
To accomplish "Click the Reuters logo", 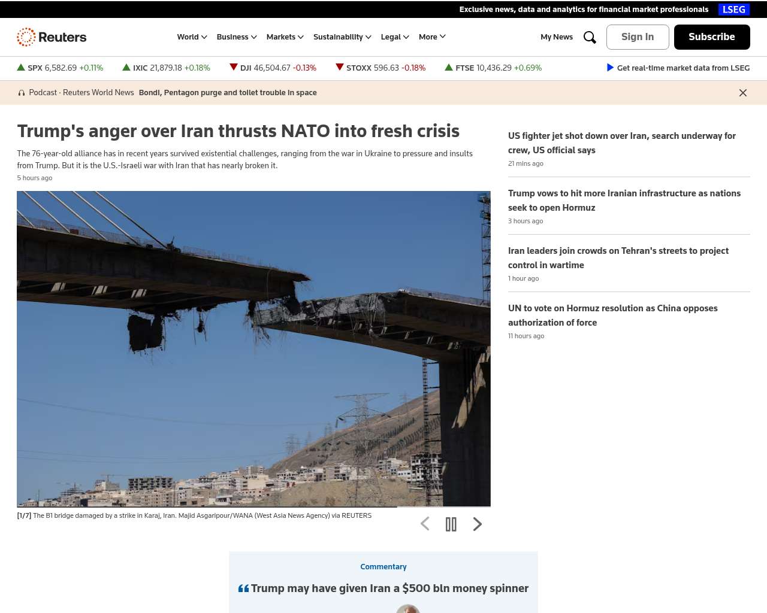I will (52, 37).
